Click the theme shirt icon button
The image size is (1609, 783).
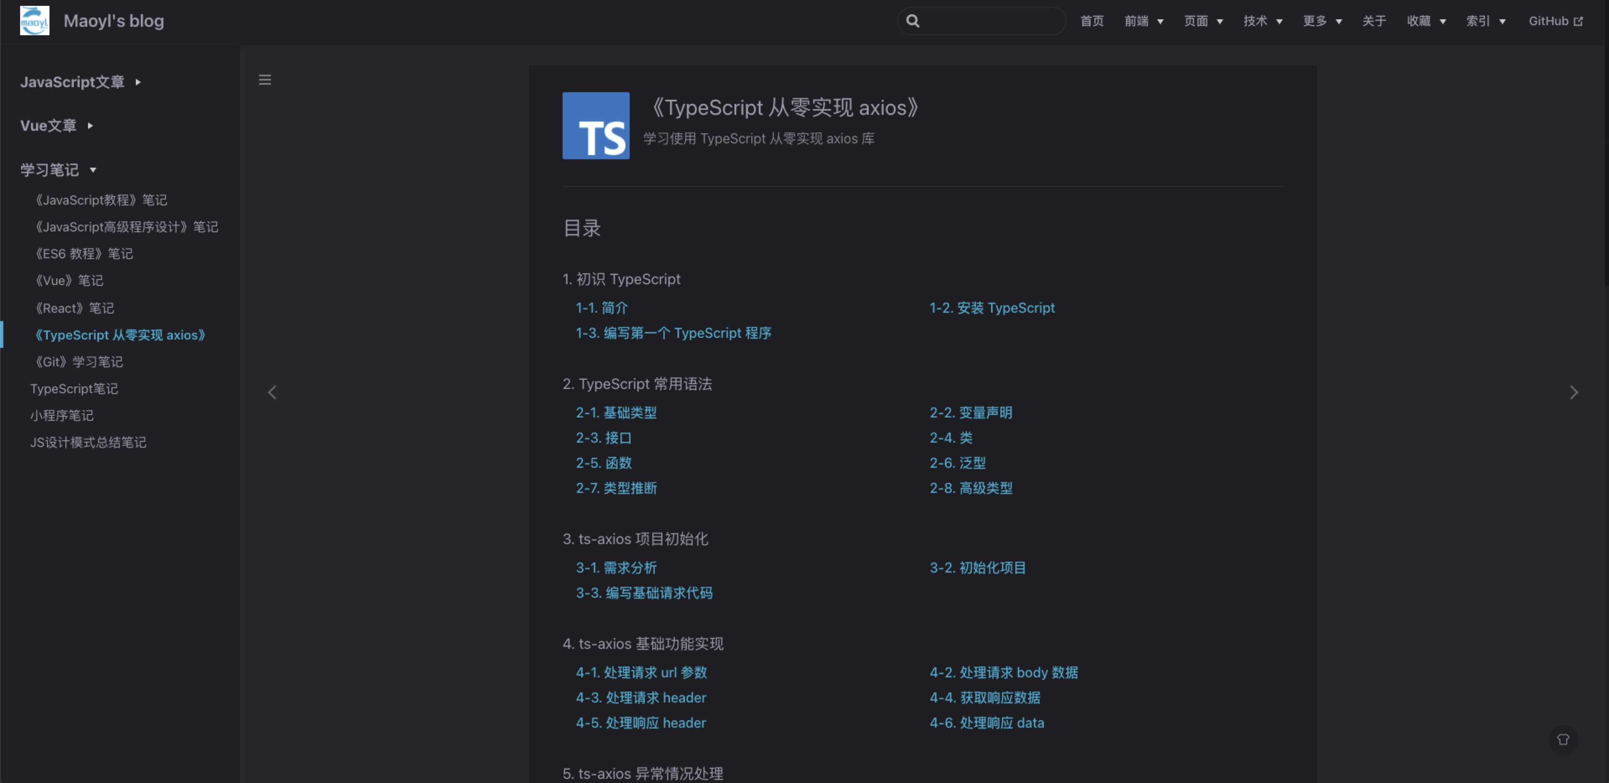click(x=1563, y=739)
